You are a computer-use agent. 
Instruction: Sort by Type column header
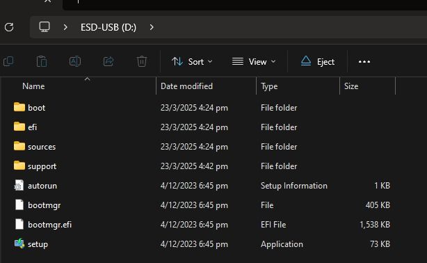coord(269,86)
